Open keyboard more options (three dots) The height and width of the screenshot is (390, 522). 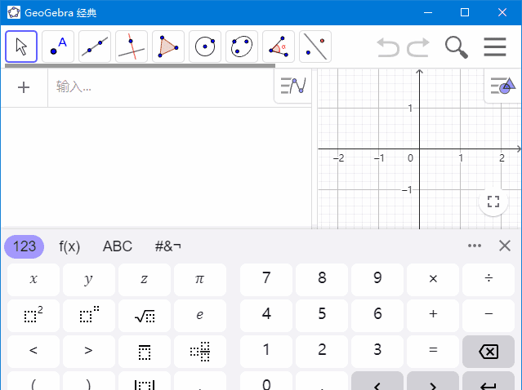pyautogui.click(x=475, y=246)
